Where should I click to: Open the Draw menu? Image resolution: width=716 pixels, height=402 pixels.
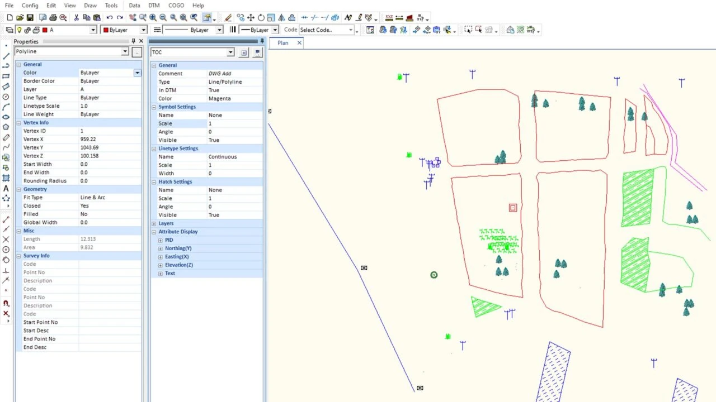point(90,6)
